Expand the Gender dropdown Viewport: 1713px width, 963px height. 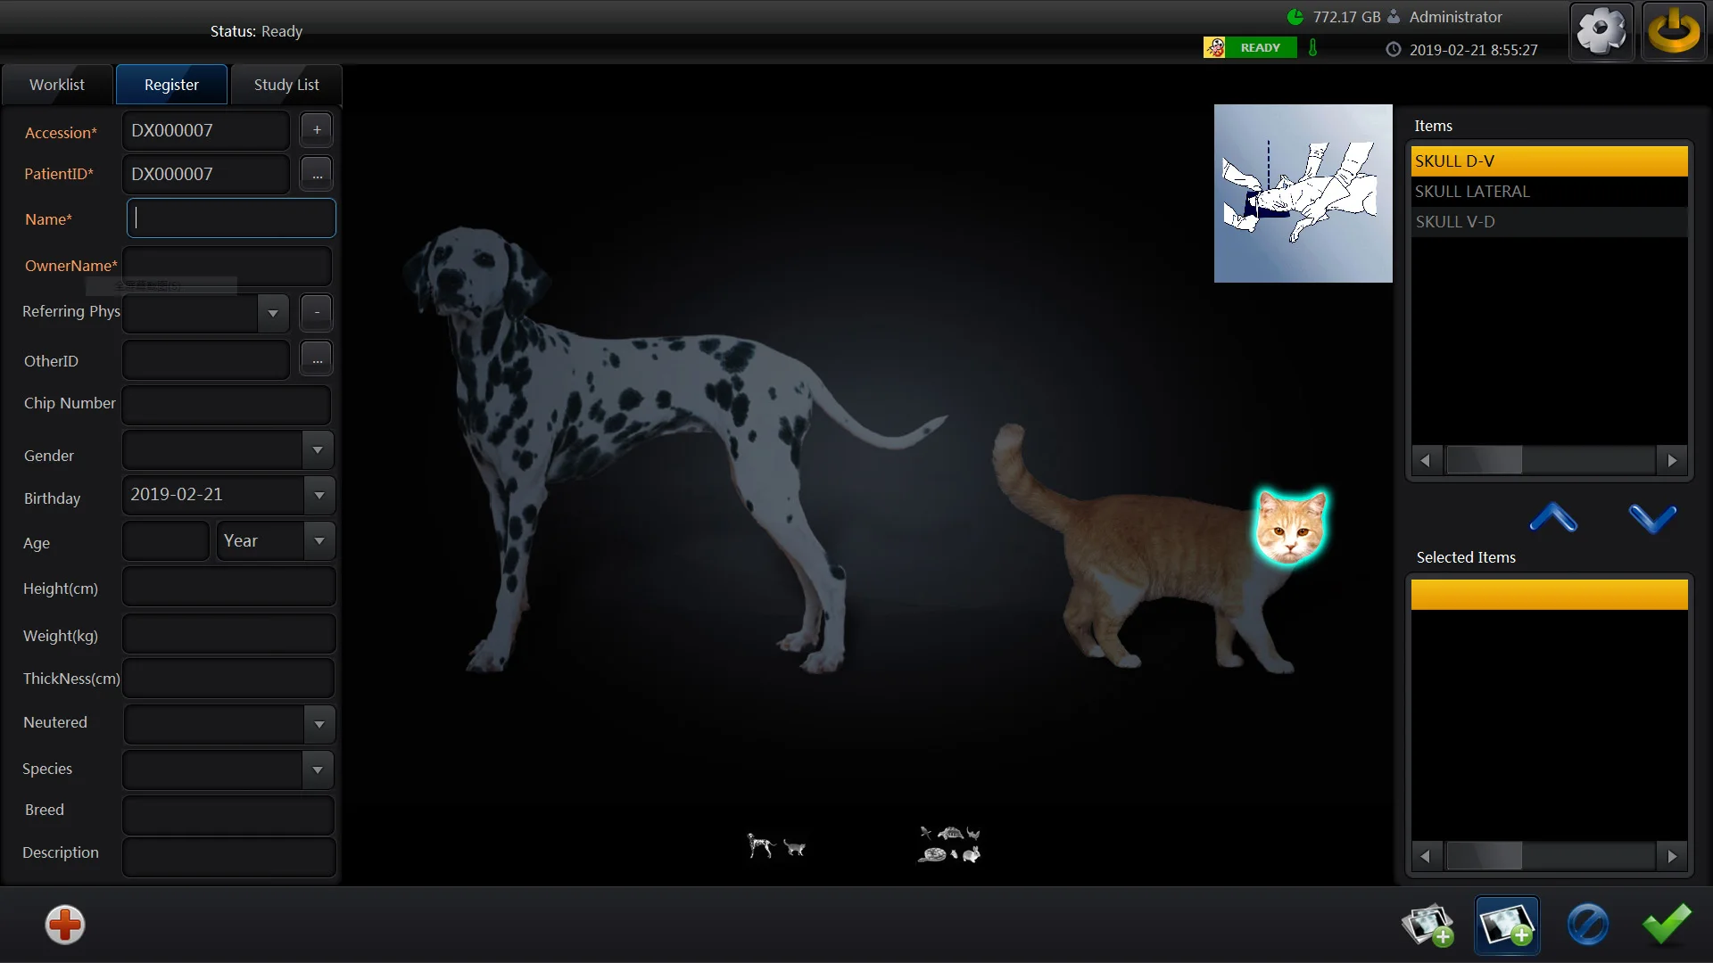click(318, 450)
